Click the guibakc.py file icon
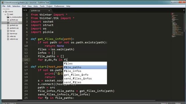The height and width of the screenshot is (104, 186). coord(8,20)
